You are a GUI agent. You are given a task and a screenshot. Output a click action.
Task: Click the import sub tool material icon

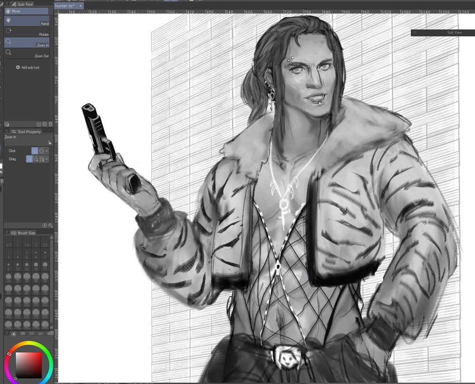39,124
